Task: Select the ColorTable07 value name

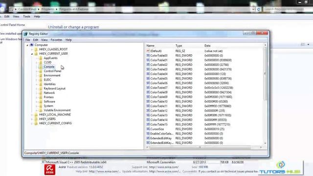Action: pos(159,88)
